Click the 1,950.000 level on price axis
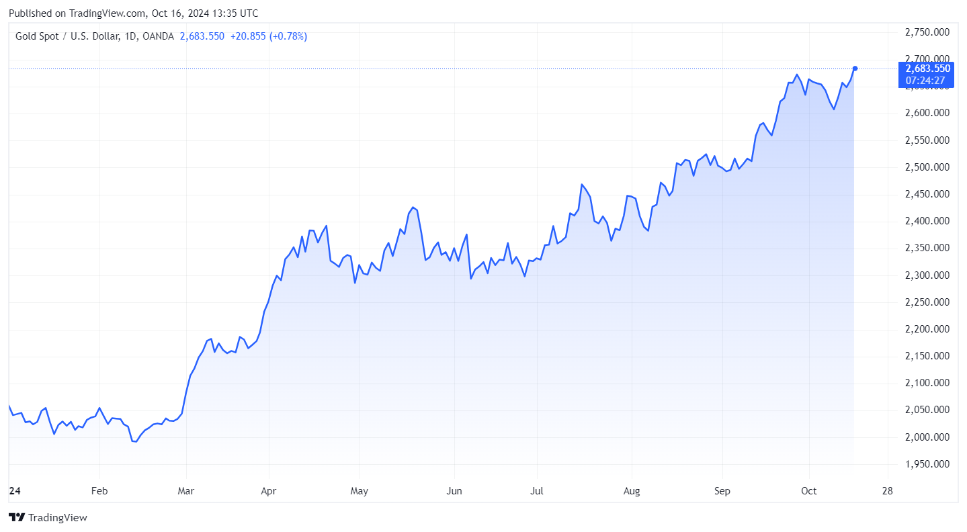The width and height of the screenshot is (967, 532). (x=927, y=464)
